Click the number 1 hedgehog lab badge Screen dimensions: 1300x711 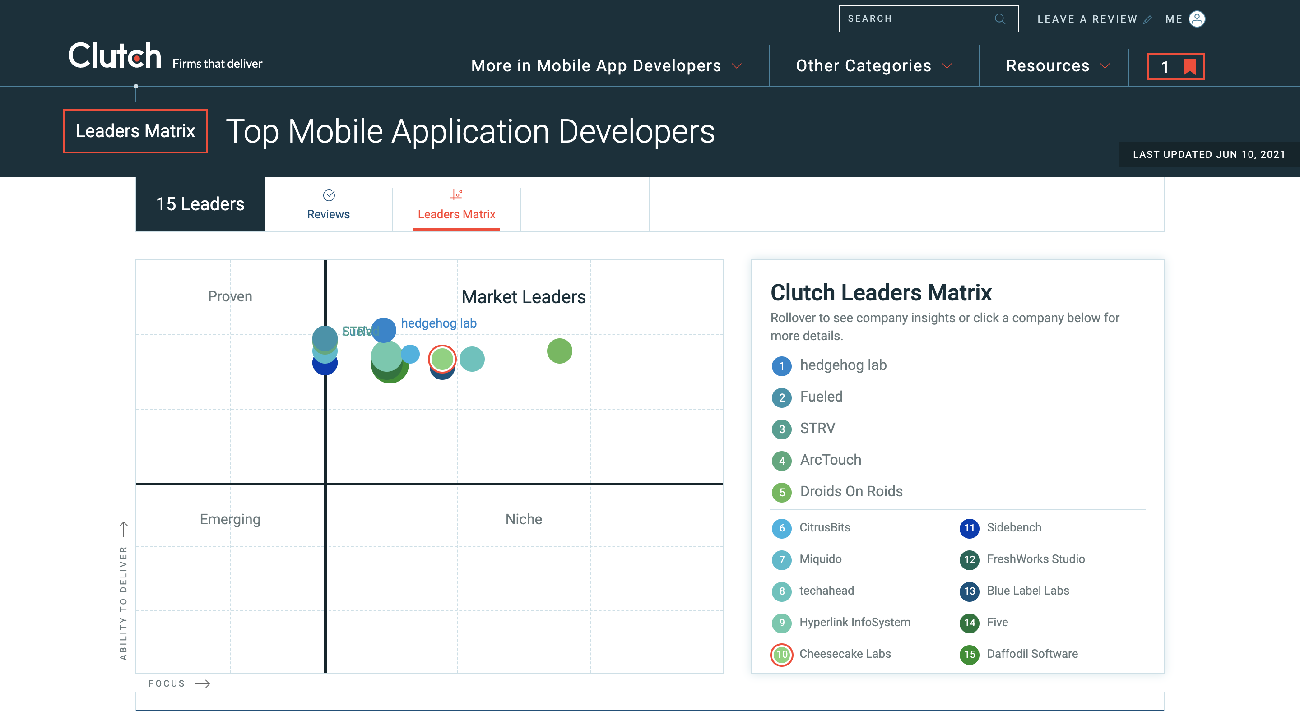coord(781,365)
